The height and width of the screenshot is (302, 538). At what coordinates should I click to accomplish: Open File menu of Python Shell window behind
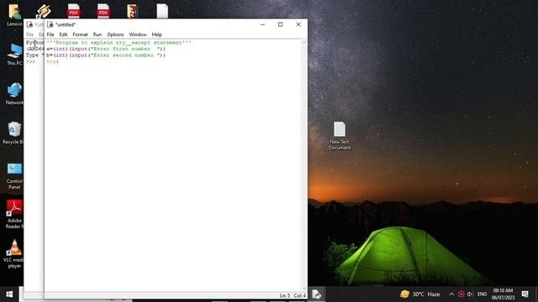pos(30,34)
